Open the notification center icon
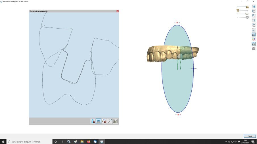This screenshot has height=144, width=257. (253, 141)
